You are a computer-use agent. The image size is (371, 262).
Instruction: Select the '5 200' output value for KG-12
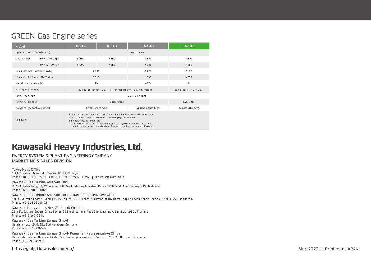coord(81,59)
